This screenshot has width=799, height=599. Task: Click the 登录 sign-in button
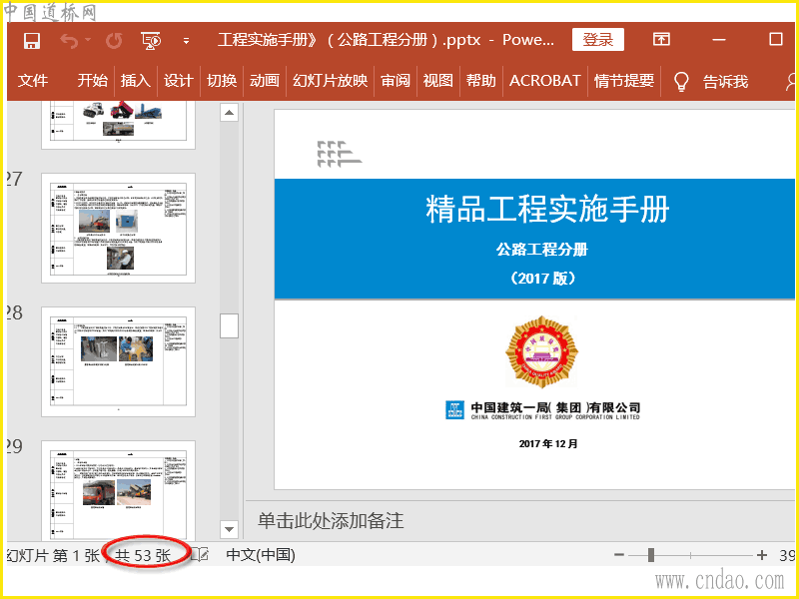[598, 39]
